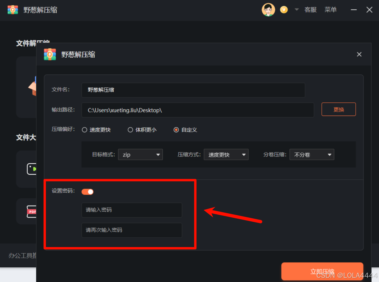The image size is (379, 282).
Task: Click the 输出路径 path field
Action: [198, 110]
